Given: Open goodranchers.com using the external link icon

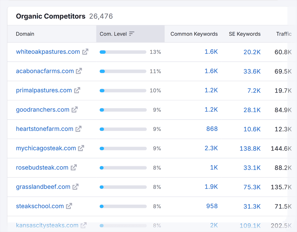Looking at the screenshot, I should [75, 109].
